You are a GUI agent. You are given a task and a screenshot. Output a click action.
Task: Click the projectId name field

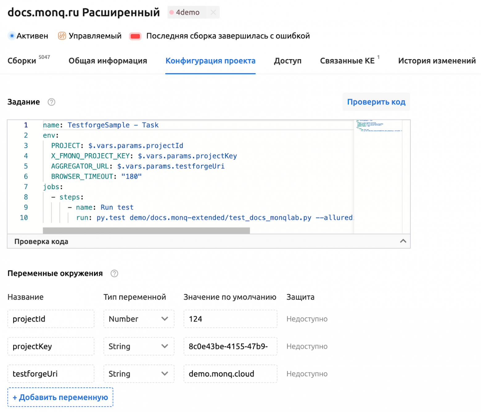coord(51,319)
